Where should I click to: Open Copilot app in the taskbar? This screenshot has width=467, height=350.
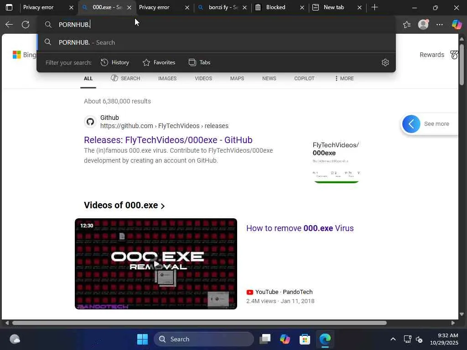(x=285, y=339)
